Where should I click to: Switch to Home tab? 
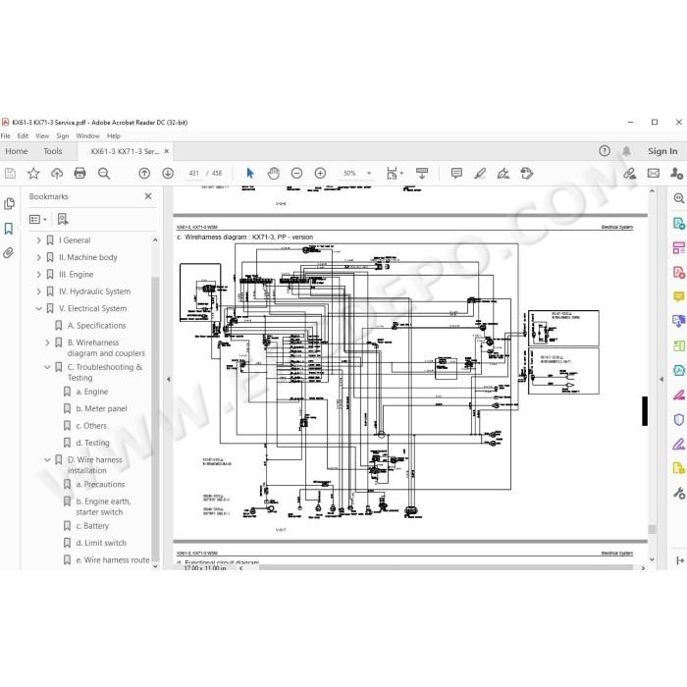[17, 151]
